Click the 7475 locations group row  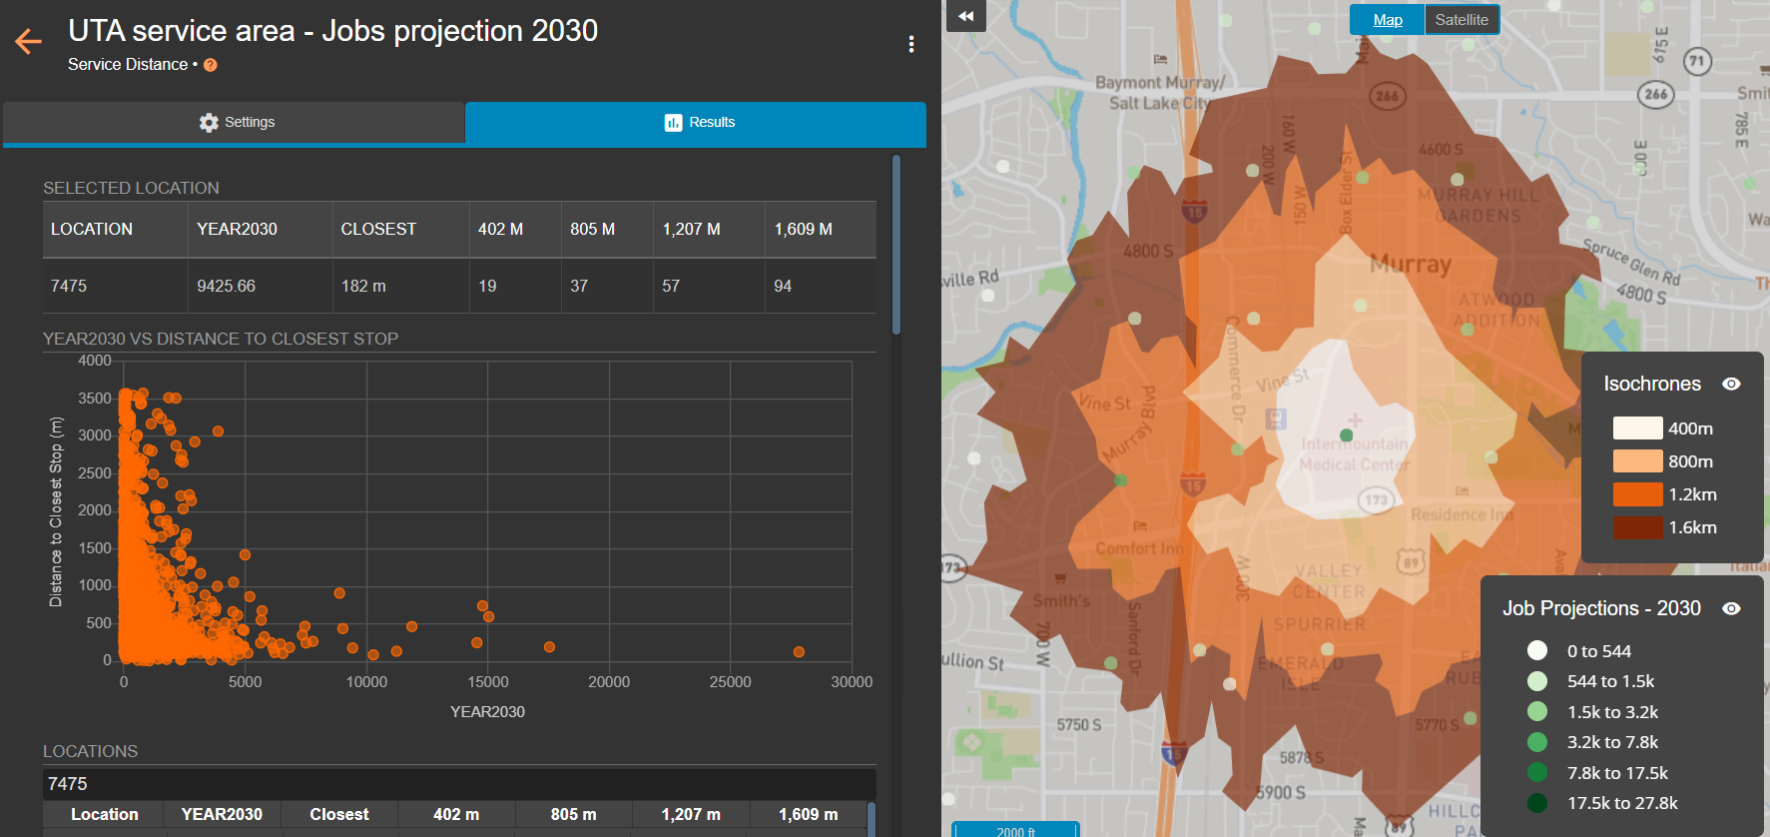coord(459,784)
